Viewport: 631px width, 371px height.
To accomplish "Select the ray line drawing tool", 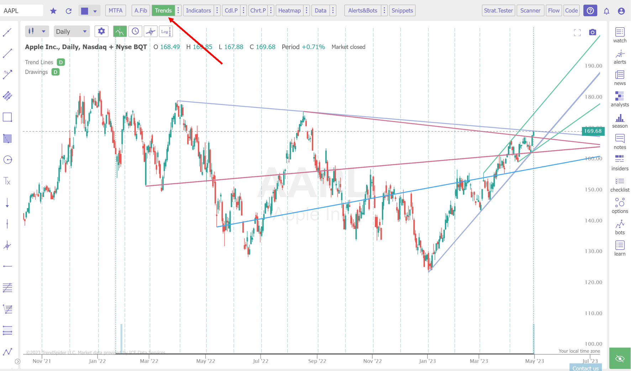I will (7, 53).
